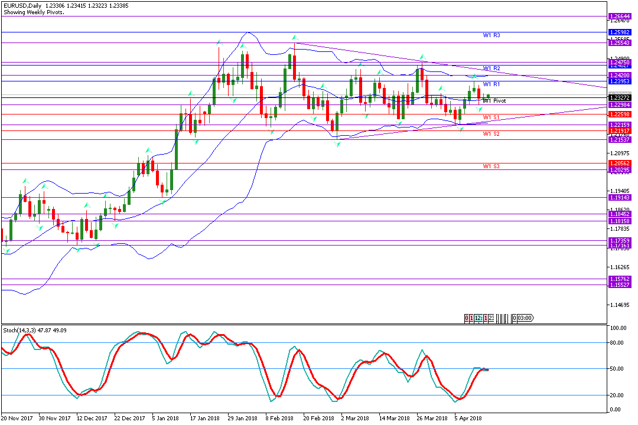Click the 29 Jan 2018 date label
The image size is (638, 425).
242,418
